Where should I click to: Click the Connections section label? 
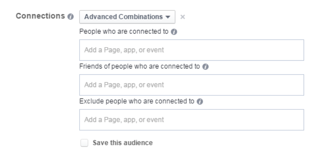point(40,16)
